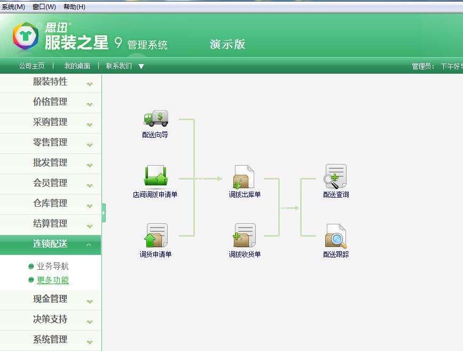Click the 配送查询 label

click(336, 194)
